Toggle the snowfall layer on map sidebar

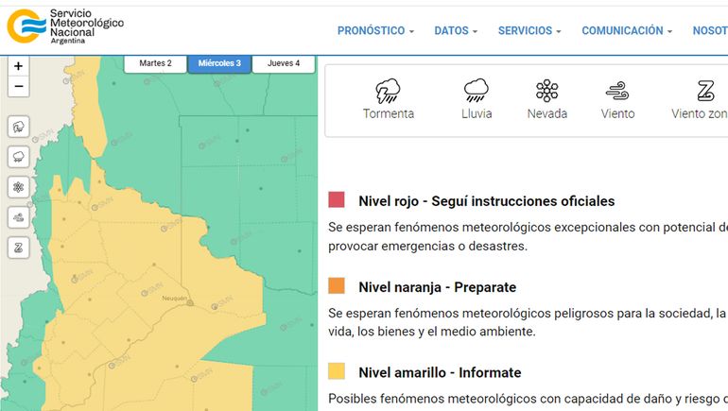pyautogui.click(x=19, y=187)
